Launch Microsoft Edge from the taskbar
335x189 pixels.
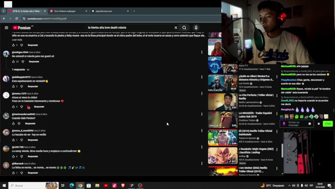tap(72, 186)
